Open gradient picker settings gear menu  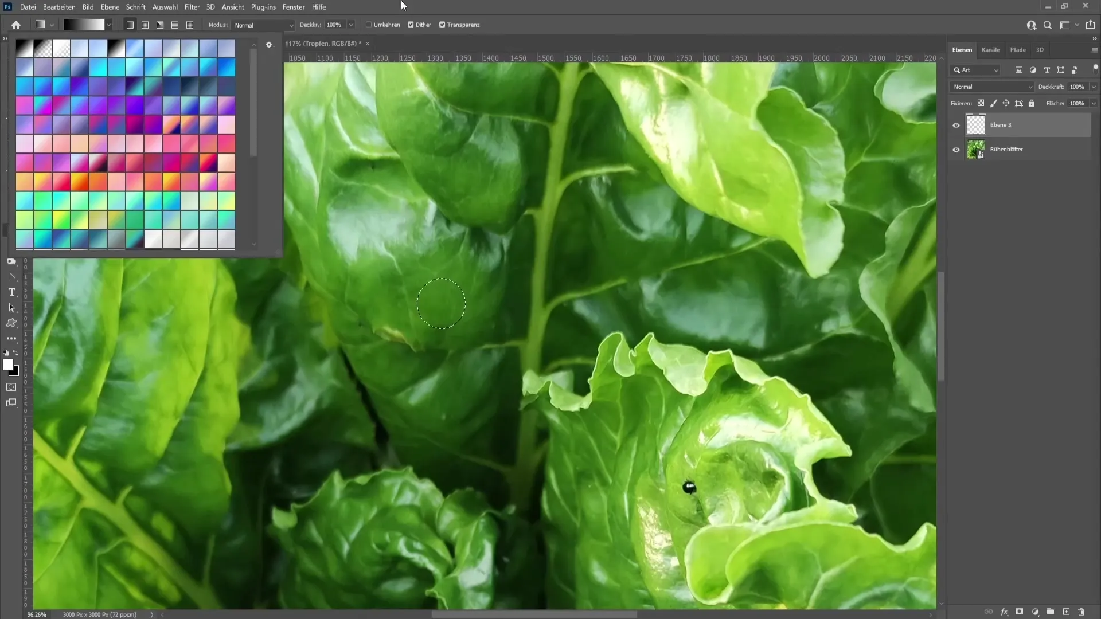(270, 45)
